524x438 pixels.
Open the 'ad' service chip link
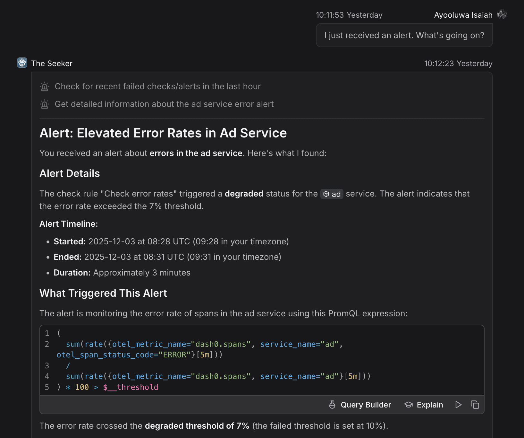pos(332,194)
